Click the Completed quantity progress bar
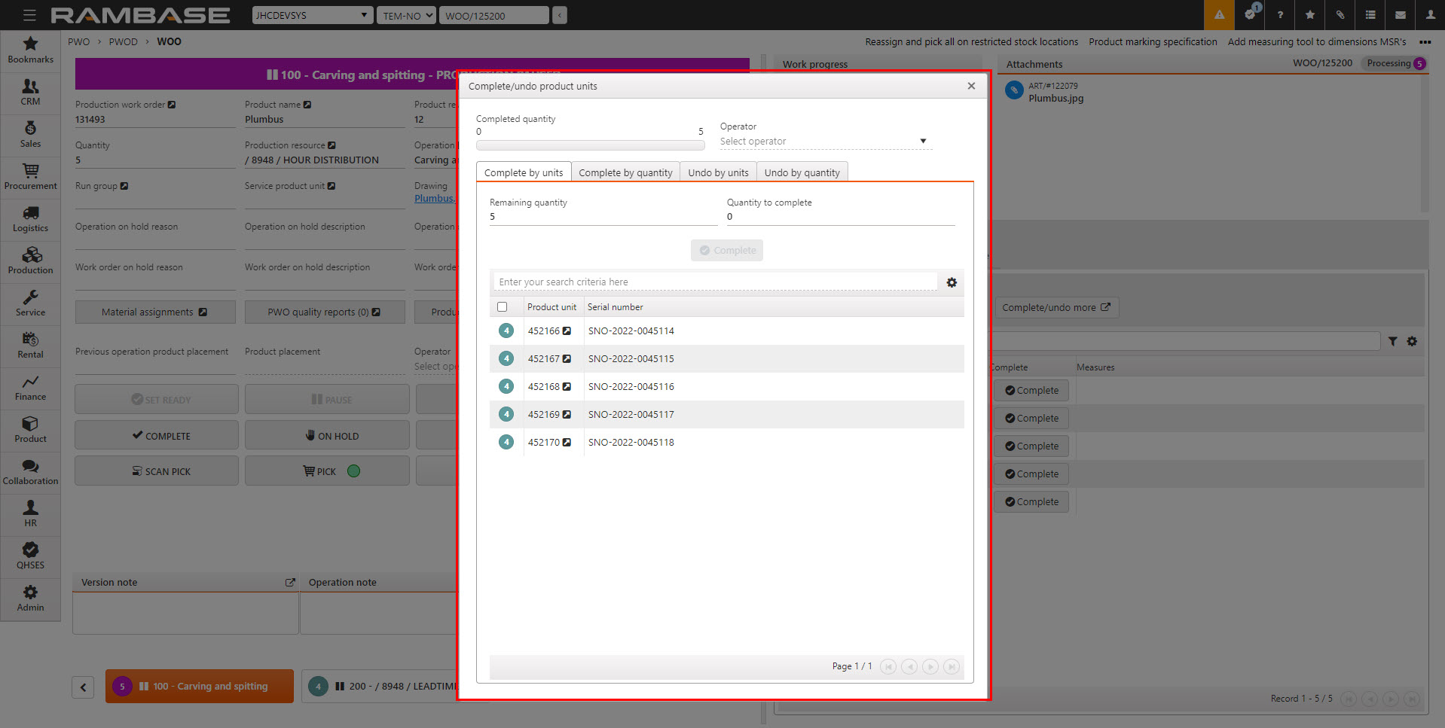Viewport: 1445px width, 728px height. pos(590,145)
